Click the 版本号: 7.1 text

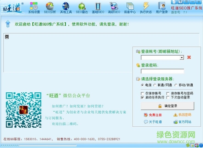(179, 12)
